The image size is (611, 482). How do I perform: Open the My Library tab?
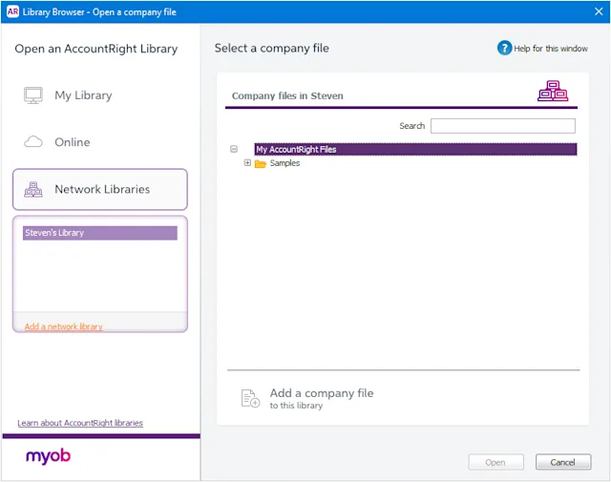(x=100, y=95)
